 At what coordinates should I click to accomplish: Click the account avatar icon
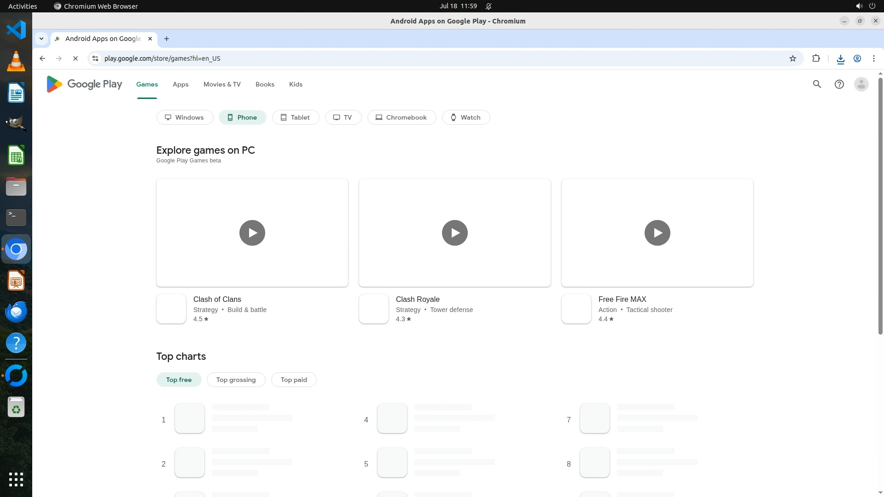861,84
